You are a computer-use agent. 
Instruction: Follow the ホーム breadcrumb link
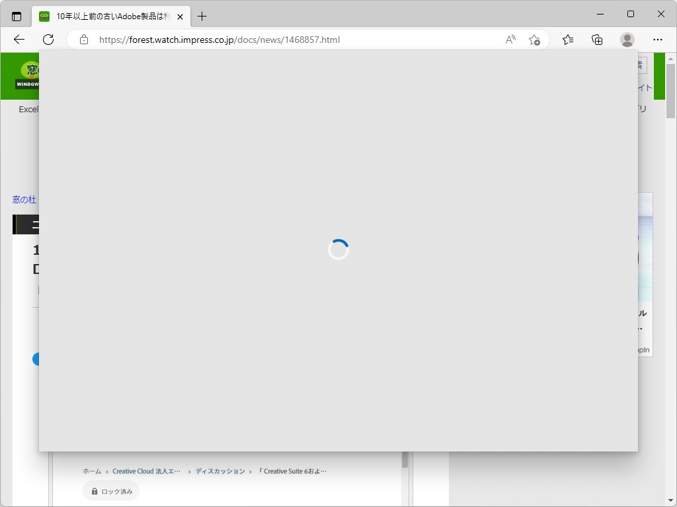click(x=91, y=471)
